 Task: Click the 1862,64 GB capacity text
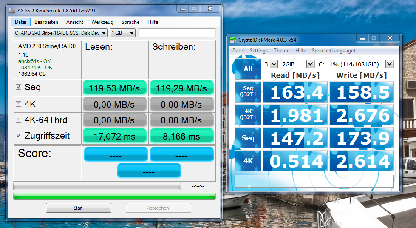tap(32, 74)
